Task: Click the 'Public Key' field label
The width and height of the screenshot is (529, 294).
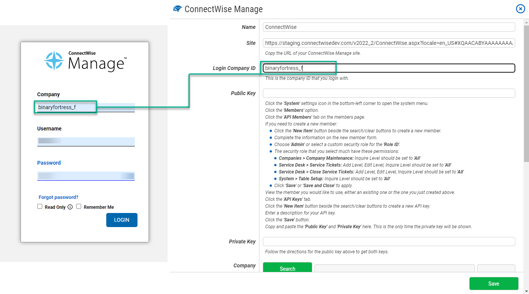Action: pos(243,93)
